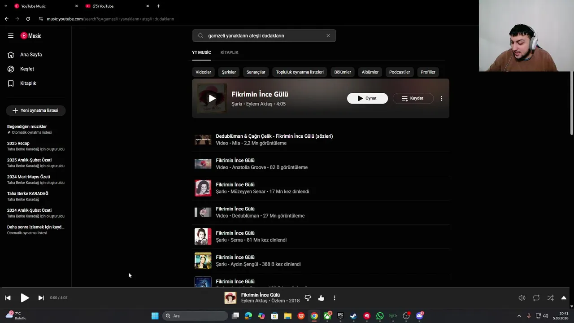This screenshot has width=574, height=323.
Task: Filter results by Videolar chip
Action: pos(203,72)
